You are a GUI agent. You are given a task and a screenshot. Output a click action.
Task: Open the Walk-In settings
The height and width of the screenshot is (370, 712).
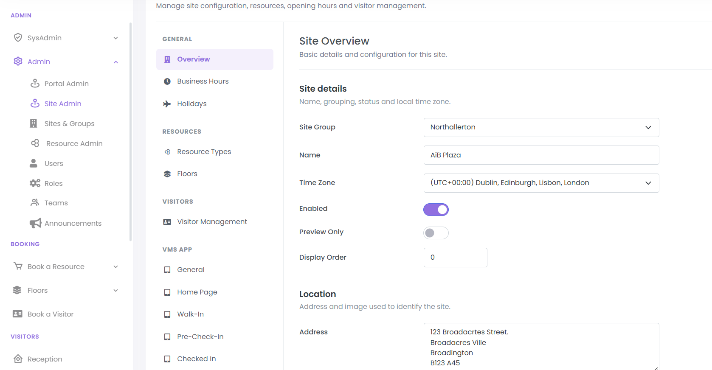(x=215, y=314)
